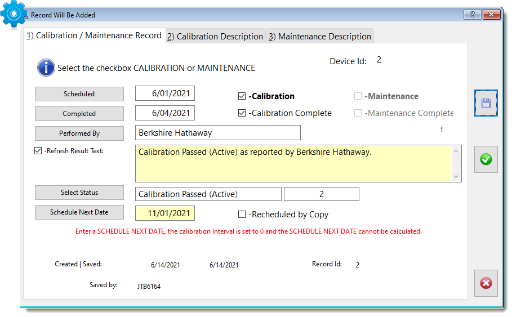Toggle the -Maintenance checkbox
Screen dimensions: 512x317
(358, 96)
